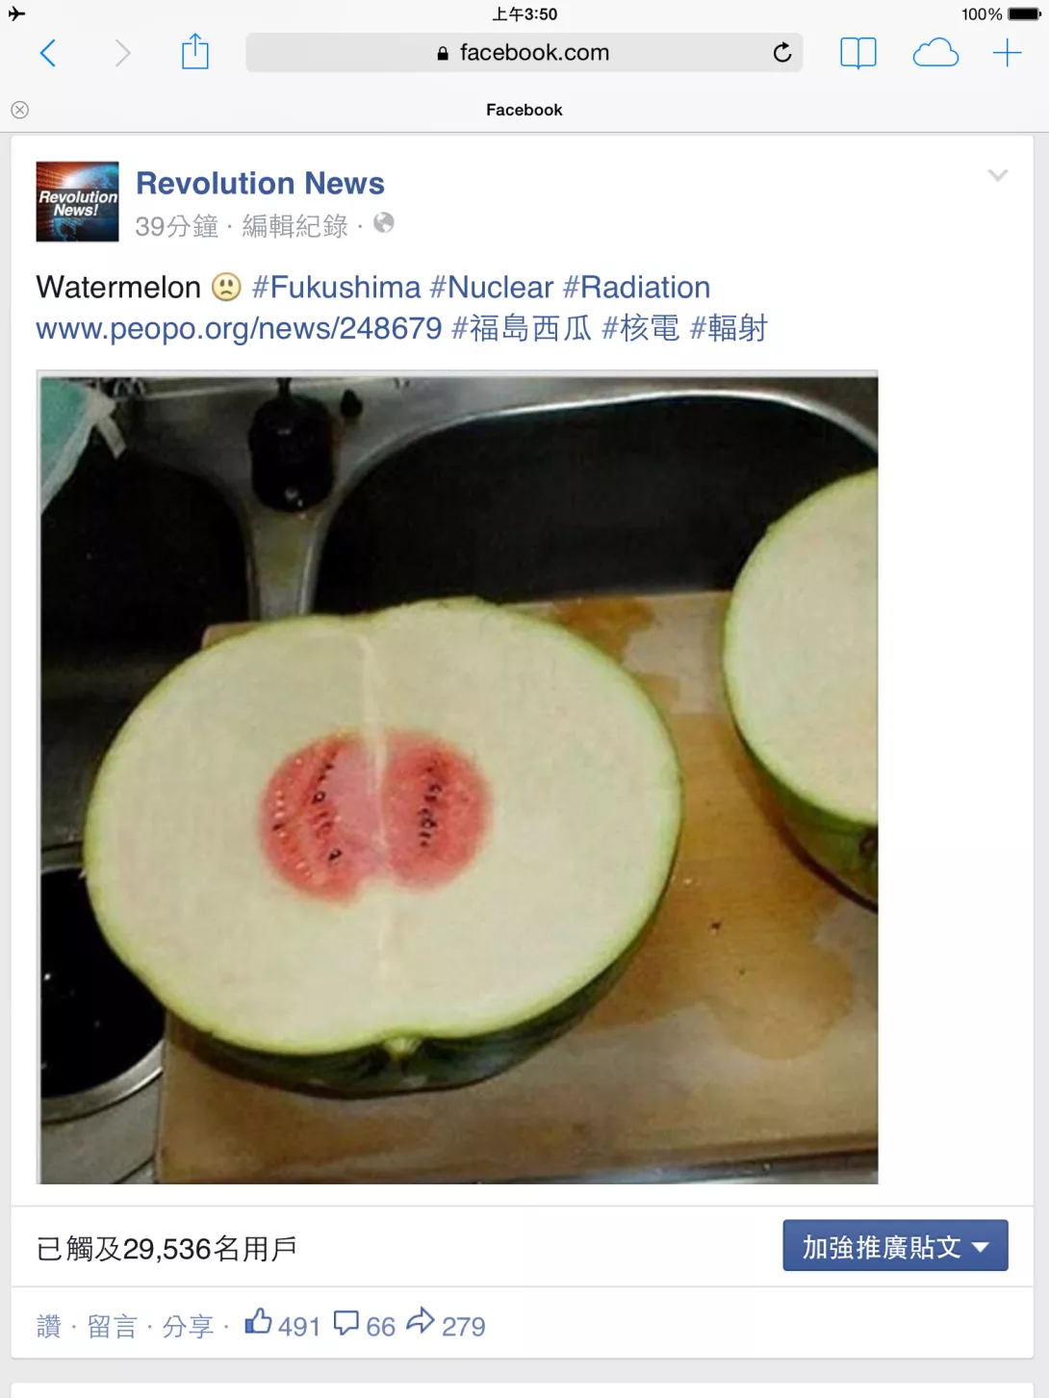The image size is (1049, 1398).
Task: Tap the Safari back arrow
Action: (x=47, y=53)
